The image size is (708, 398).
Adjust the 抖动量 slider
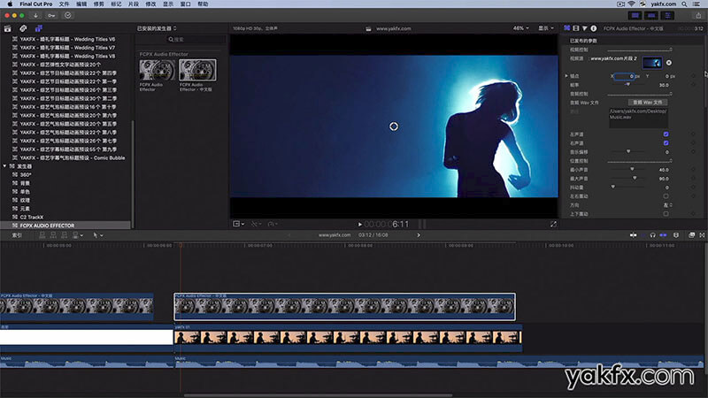pos(613,188)
